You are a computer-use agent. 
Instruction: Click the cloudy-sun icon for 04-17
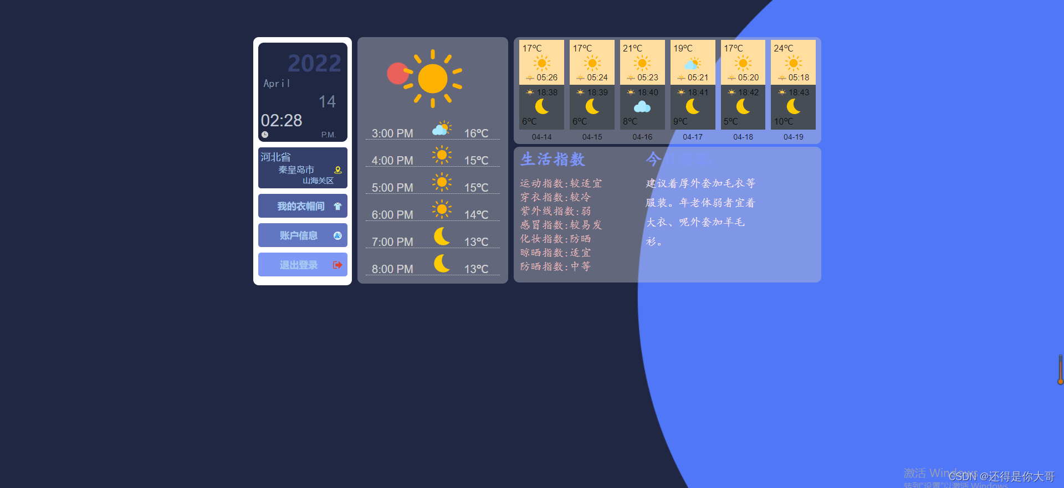pos(693,64)
